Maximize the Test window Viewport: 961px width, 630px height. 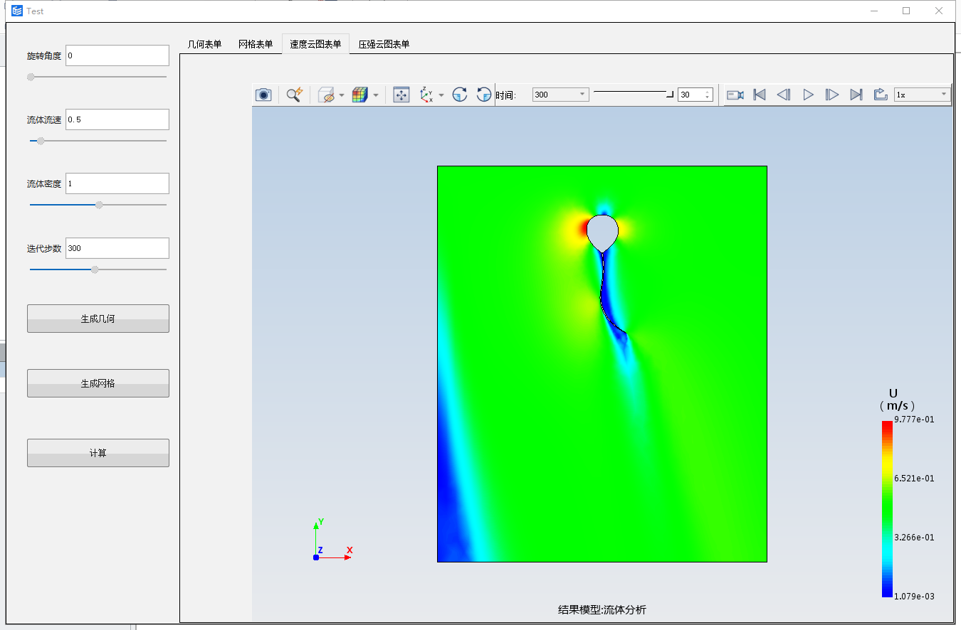pyautogui.click(x=906, y=11)
